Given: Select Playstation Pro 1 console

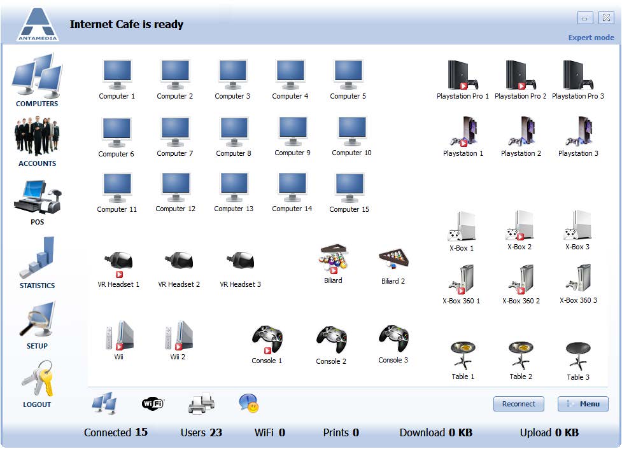Looking at the screenshot, I should [x=463, y=79].
